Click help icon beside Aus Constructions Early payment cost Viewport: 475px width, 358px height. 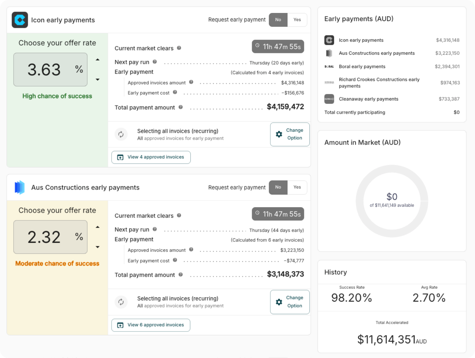click(175, 260)
